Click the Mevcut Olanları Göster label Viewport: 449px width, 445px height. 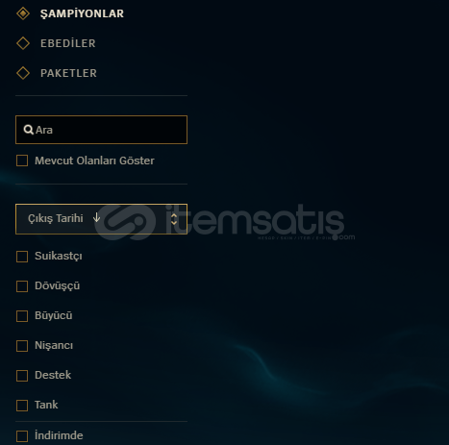pos(94,161)
